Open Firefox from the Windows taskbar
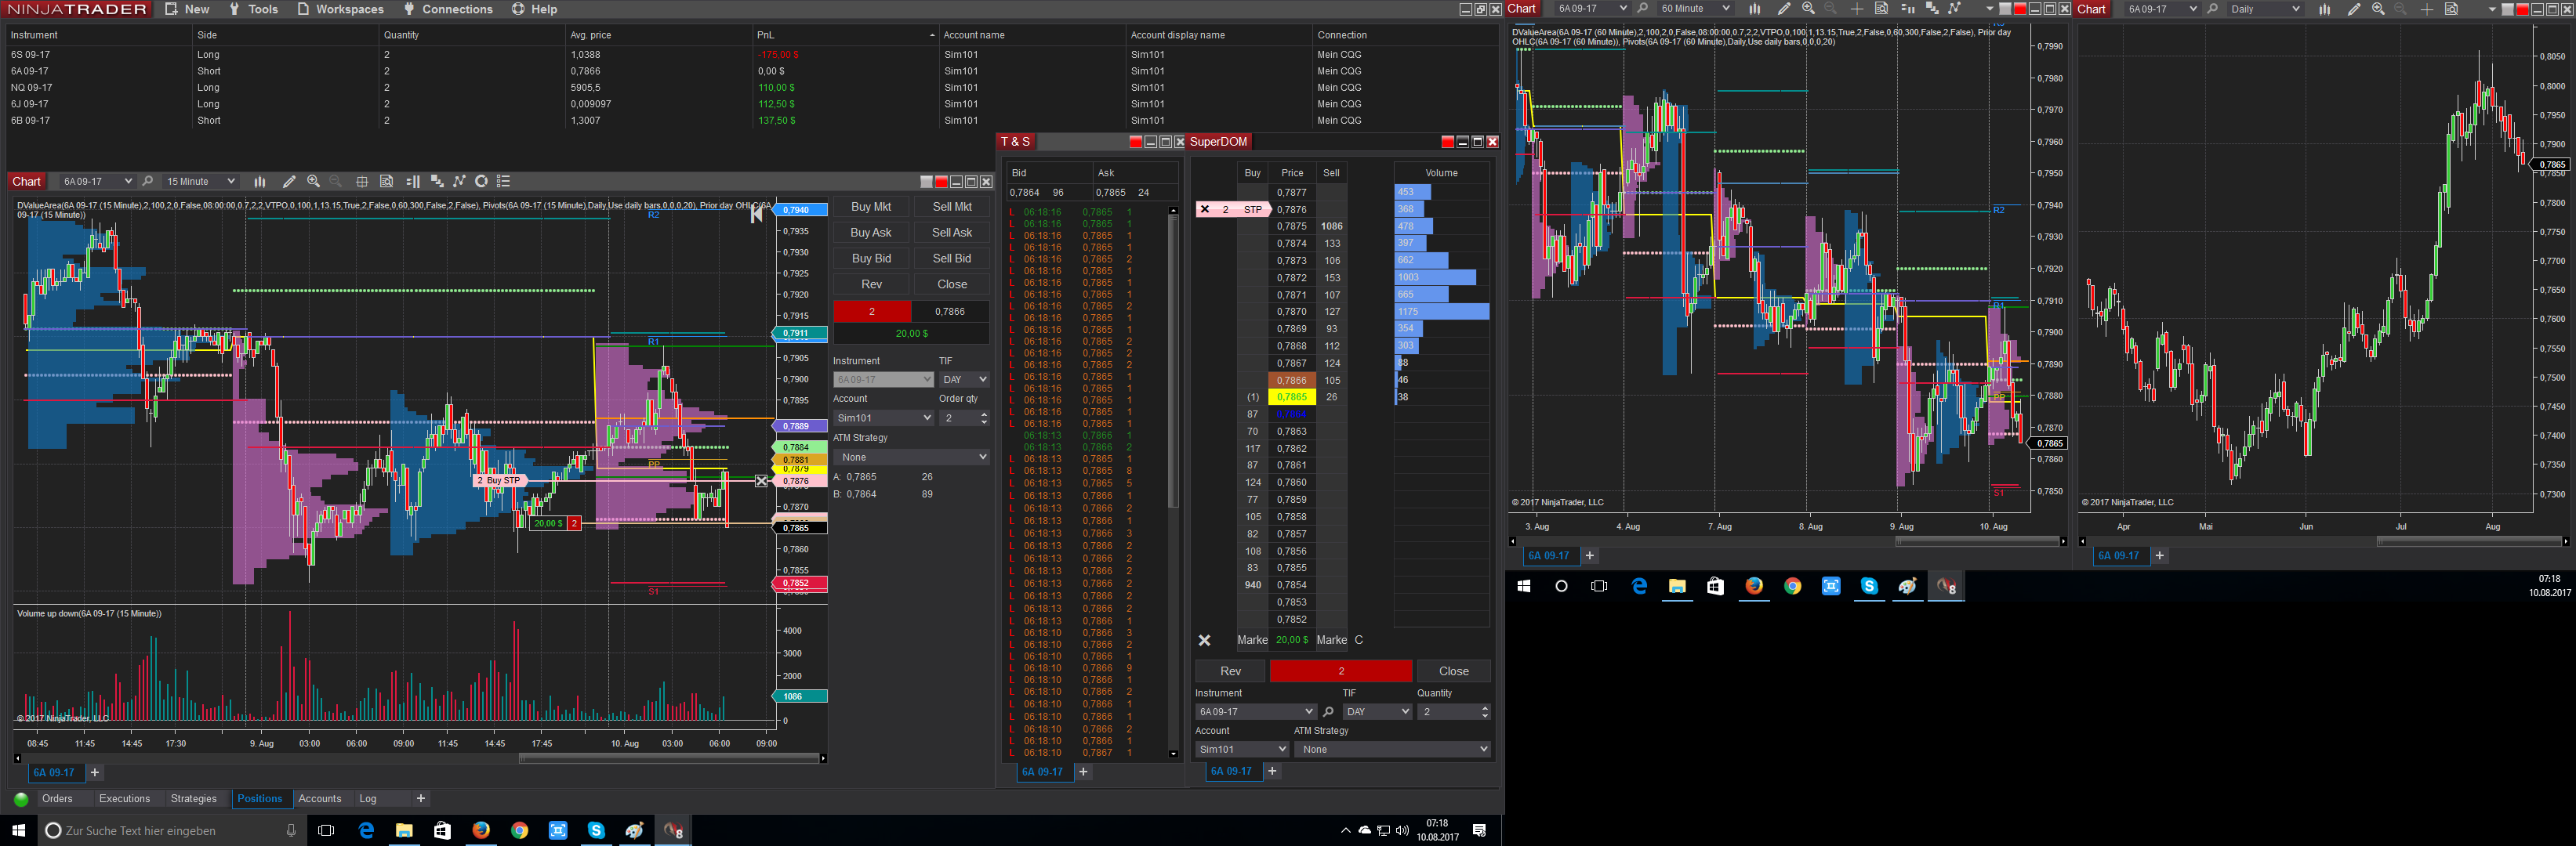The width and height of the screenshot is (2576, 846). pos(481,830)
